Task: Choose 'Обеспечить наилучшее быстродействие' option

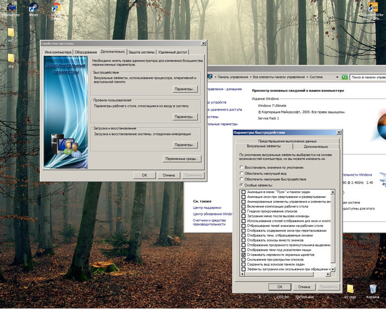Action: point(241,179)
